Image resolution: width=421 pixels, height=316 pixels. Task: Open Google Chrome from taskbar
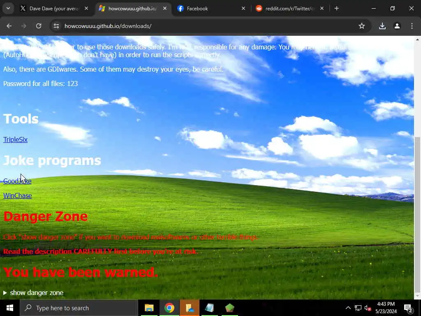pos(169,308)
